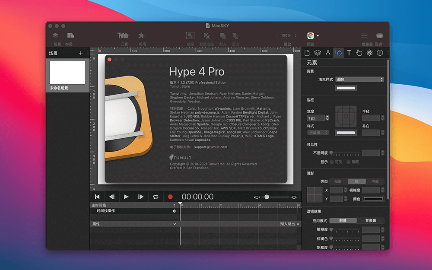Open the 填充样式 fill style dropdown
432x270 pixels.
pos(359,79)
